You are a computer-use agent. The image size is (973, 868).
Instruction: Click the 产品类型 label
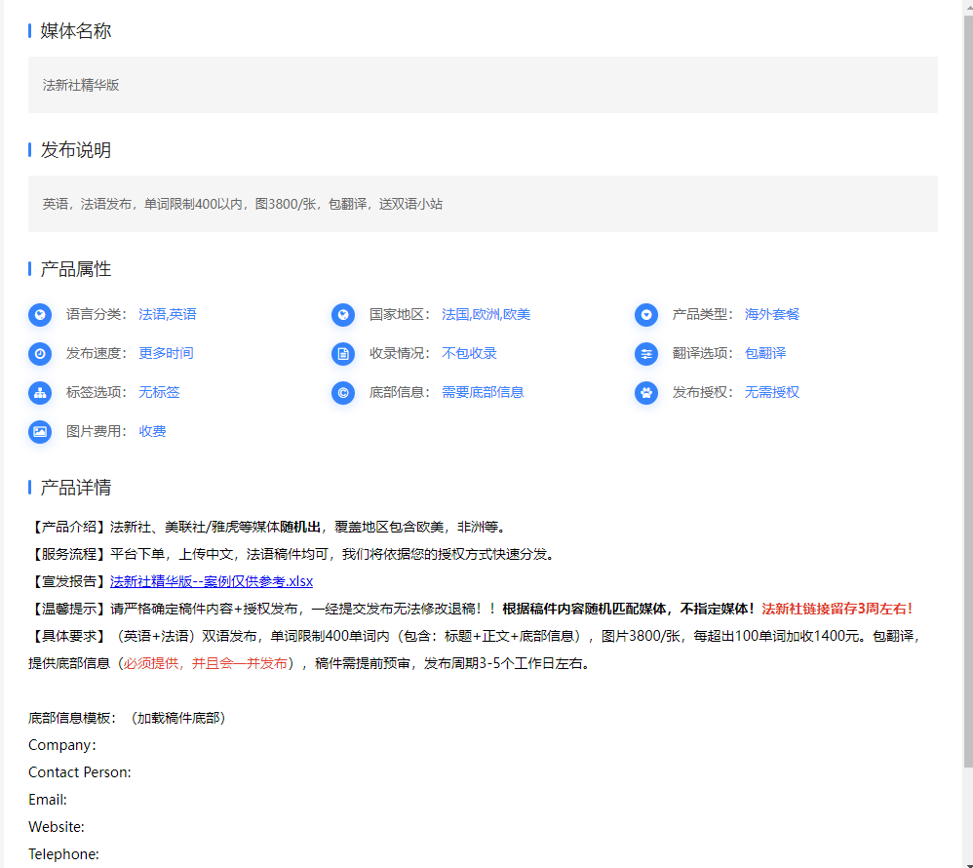702,314
